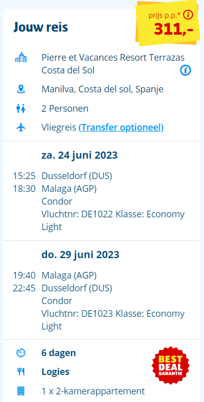Click the apartment grid icon
The width and height of the screenshot is (204, 402).
point(21,391)
